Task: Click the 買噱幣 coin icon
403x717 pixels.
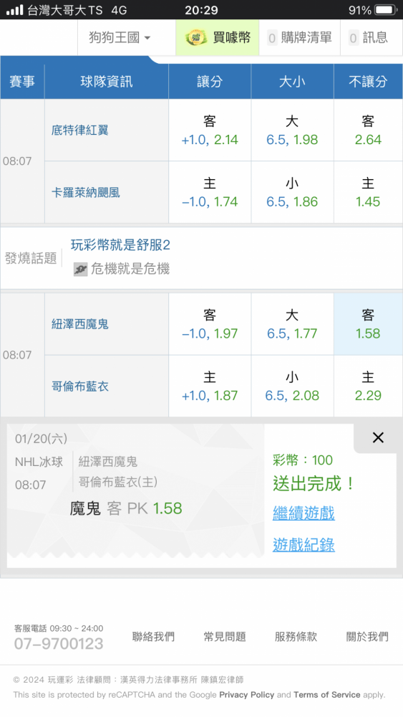Action: [x=196, y=37]
